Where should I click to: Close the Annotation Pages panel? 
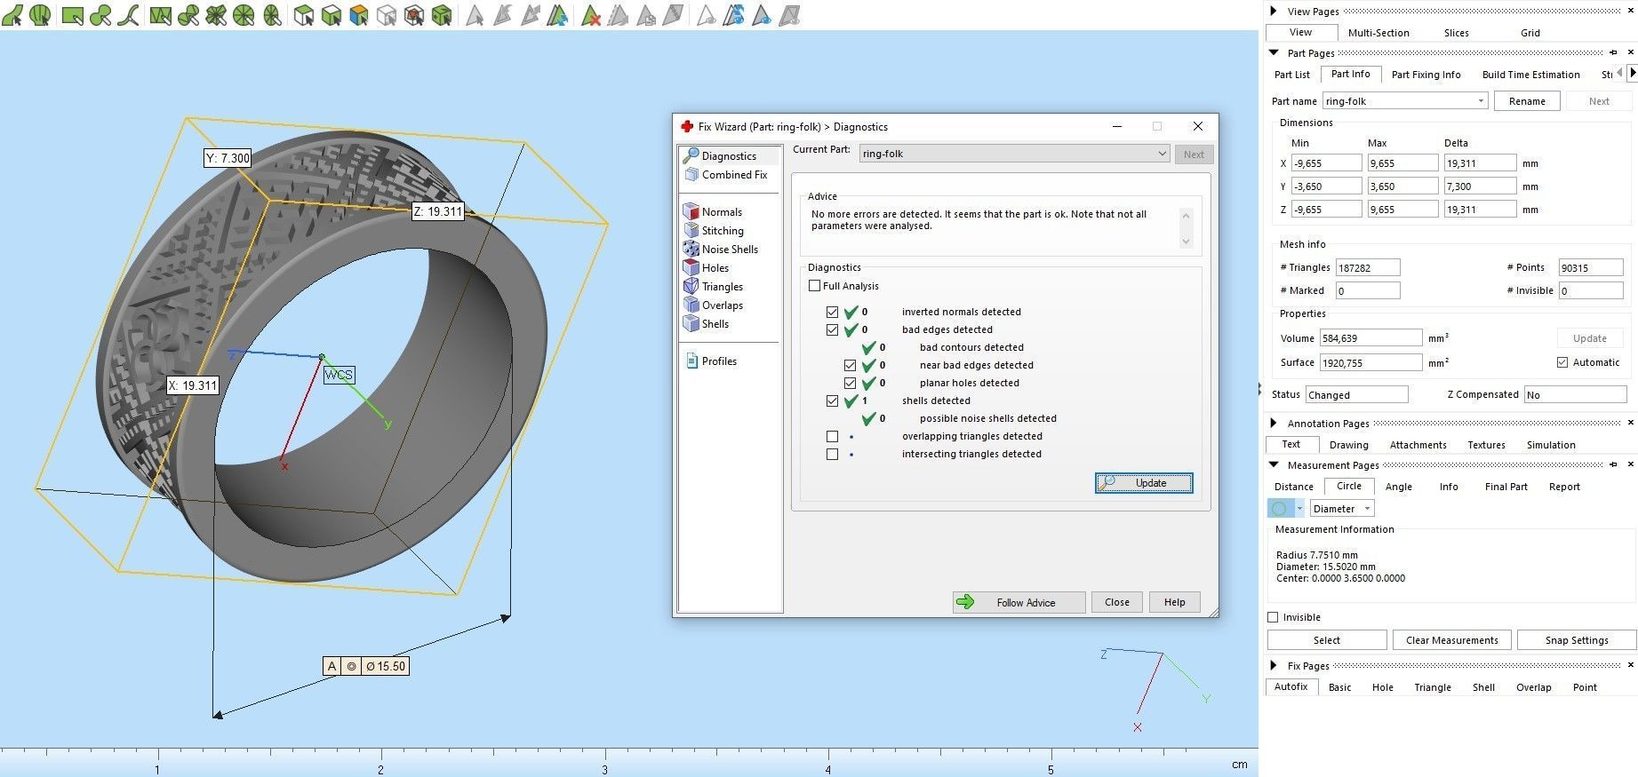1631,423
